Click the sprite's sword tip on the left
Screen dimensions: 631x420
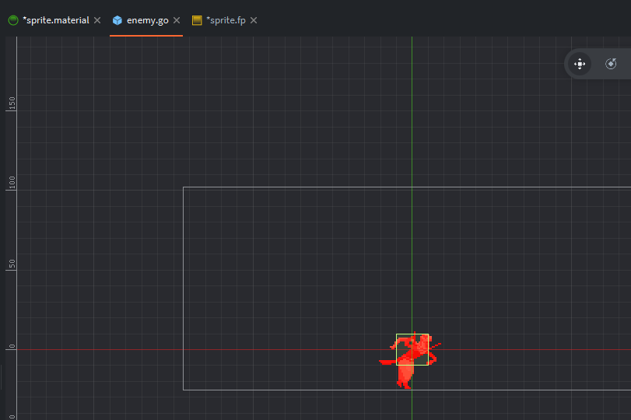[382, 362]
